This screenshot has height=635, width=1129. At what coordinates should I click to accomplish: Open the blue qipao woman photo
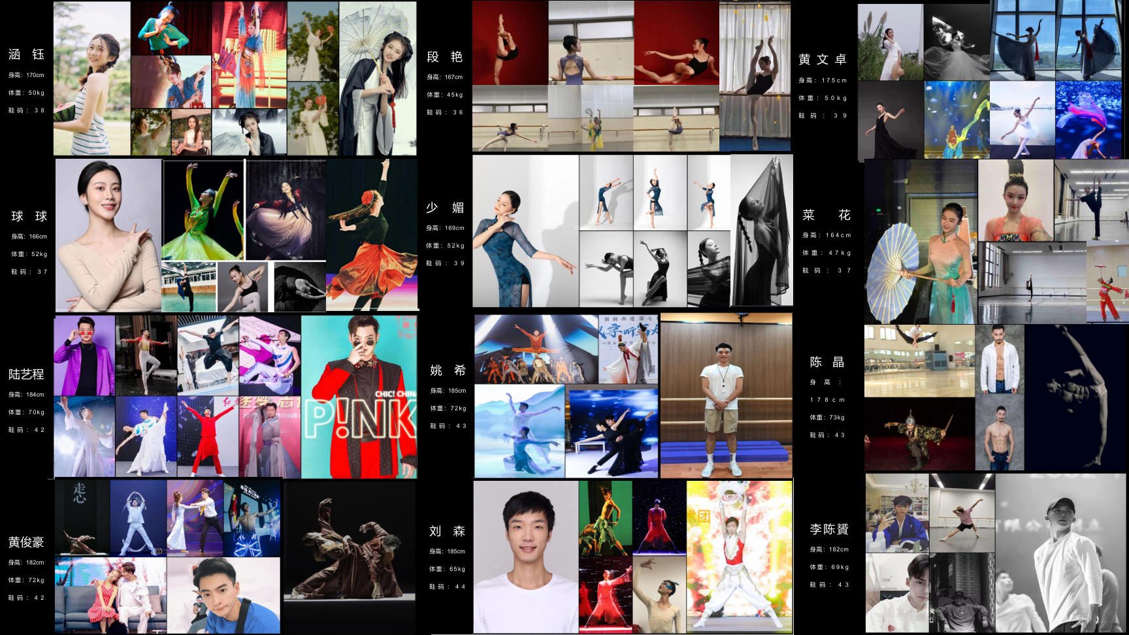[x=526, y=231]
